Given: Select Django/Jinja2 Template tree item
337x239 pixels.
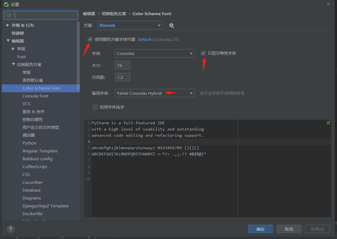Looking at the screenshot, I should point(46,206).
